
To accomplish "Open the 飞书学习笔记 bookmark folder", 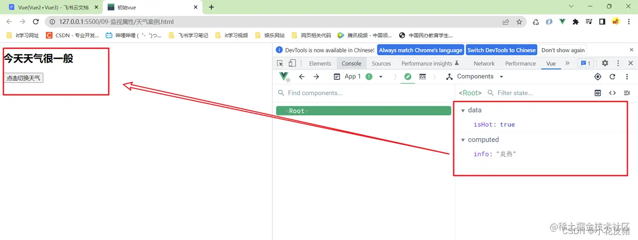I will pyautogui.click(x=188, y=35).
